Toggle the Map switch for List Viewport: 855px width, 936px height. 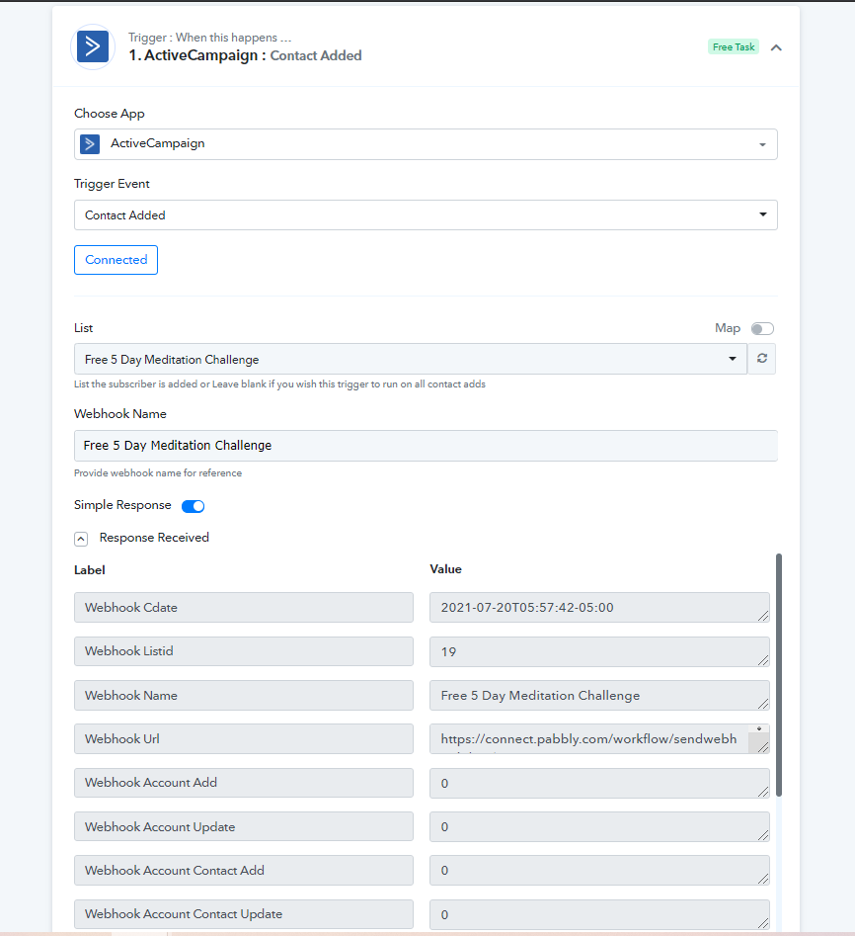[x=762, y=328]
